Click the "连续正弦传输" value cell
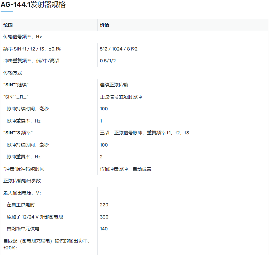Viewport: 269px width, 255px height. coord(114,85)
